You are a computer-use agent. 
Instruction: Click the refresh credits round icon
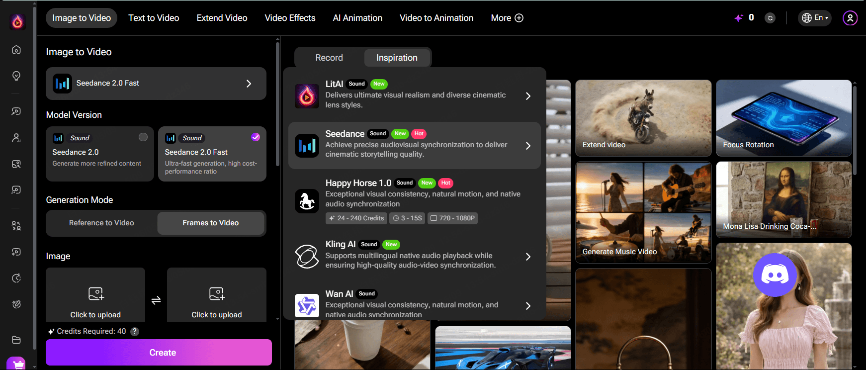pyautogui.click(x=770, y=18)
